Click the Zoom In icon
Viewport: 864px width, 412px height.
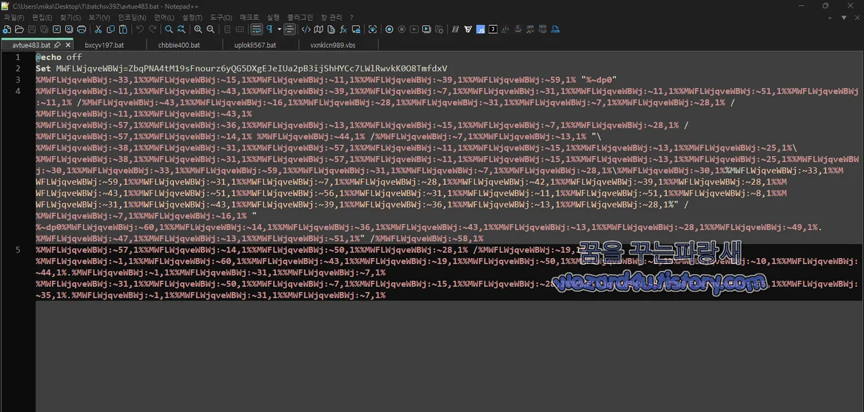pos(198,29)
